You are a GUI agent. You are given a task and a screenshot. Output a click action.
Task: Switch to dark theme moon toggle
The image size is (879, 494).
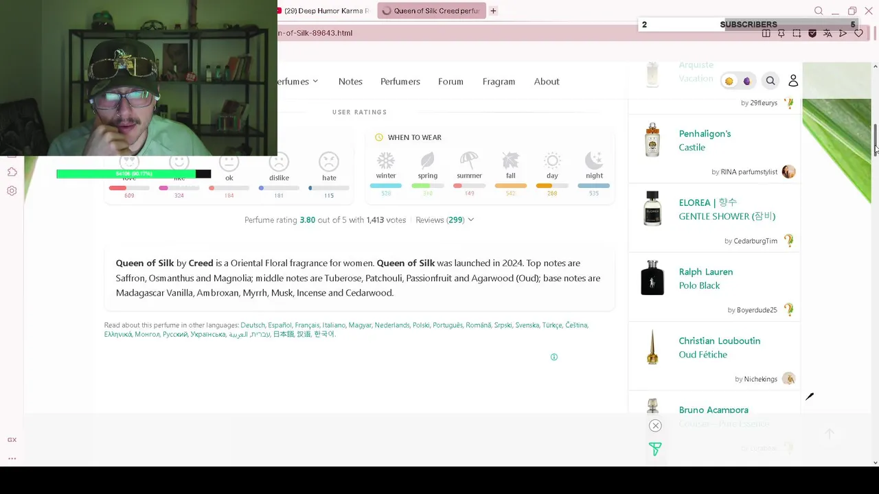click(x=747, y=81)
